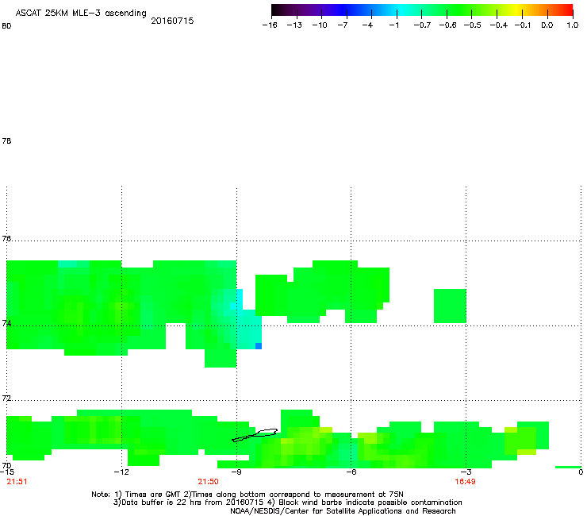This screenshot has width=587, height=516.
Task: Click the latitude label 72
Action: click(6, 398)
